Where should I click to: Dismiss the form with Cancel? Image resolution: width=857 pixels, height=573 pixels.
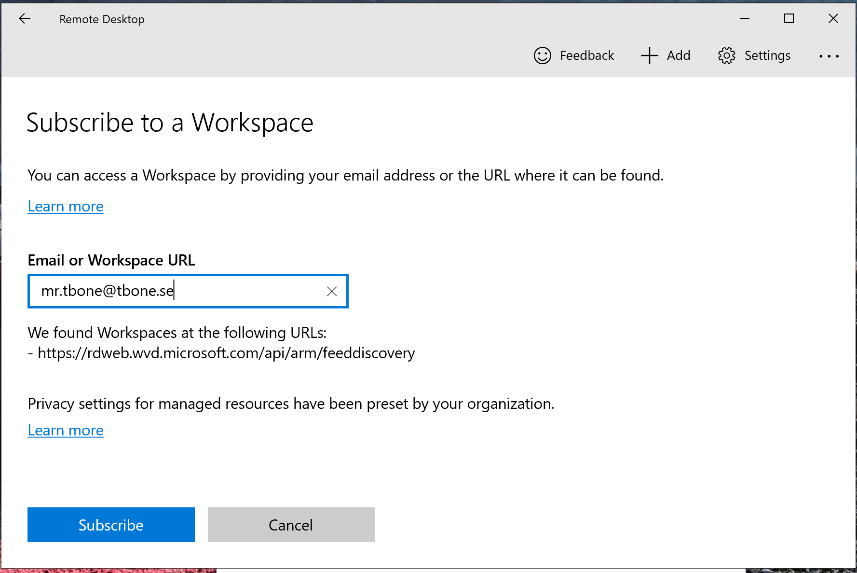(x=290, y=525)
